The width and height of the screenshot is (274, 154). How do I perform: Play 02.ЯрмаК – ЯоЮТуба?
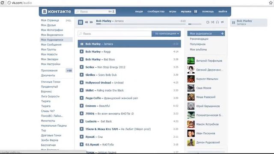click(x=81, y=145)
